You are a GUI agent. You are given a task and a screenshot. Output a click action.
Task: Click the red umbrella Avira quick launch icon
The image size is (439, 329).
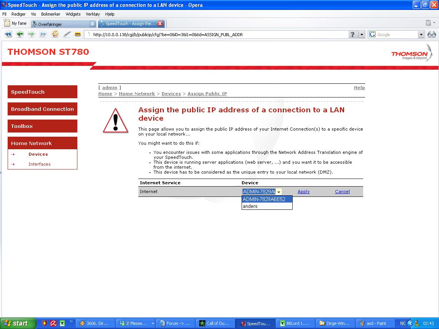point(53,323)
